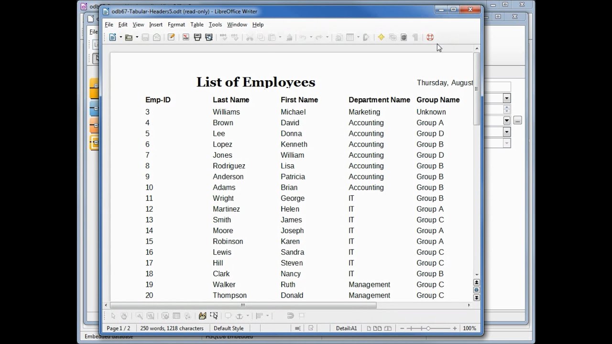Click the anchor icon in bottom toolbar
The width and height of the screenshot is (612, 344).
pos(240,316)
